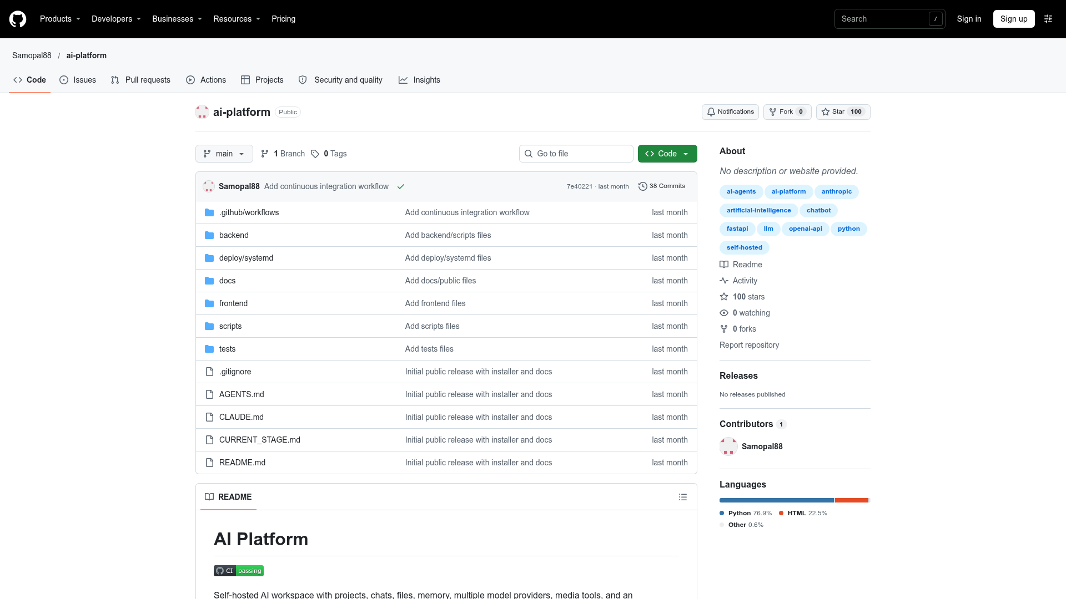Click the fastapi topic tag
Viewport: 1066px width, 599px height.
[737, 229]
